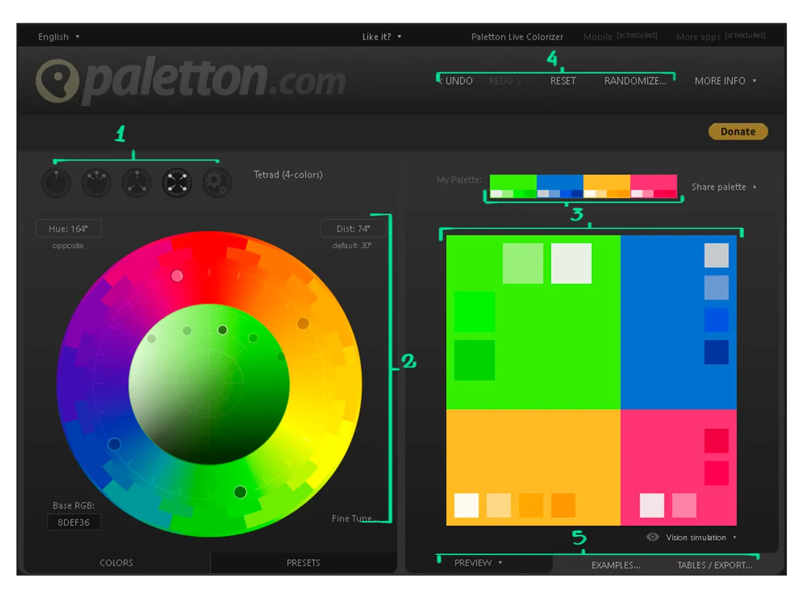Screen dimensions: 807x601
Task: Click default: 30° under Dist
Action: [x=352, y=245]
